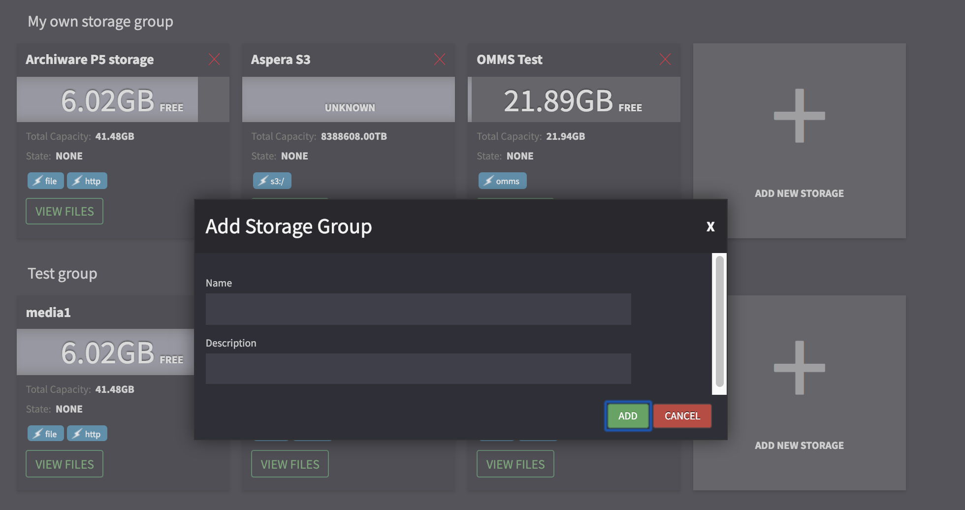The image size is (965, 510).
Task: Click the Test group heading
Action: point(63,274)
